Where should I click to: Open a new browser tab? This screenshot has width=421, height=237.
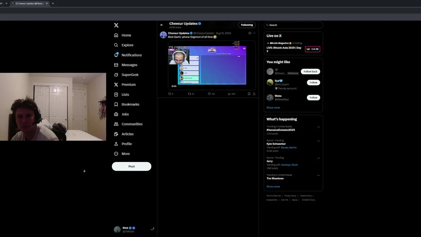click(53, 3)
